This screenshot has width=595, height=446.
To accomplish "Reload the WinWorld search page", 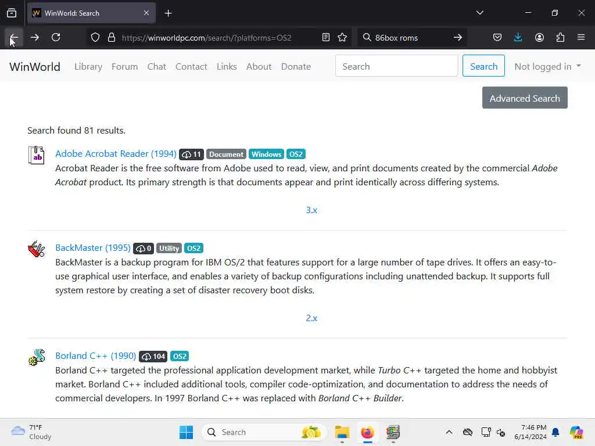I will click(56, 38).
